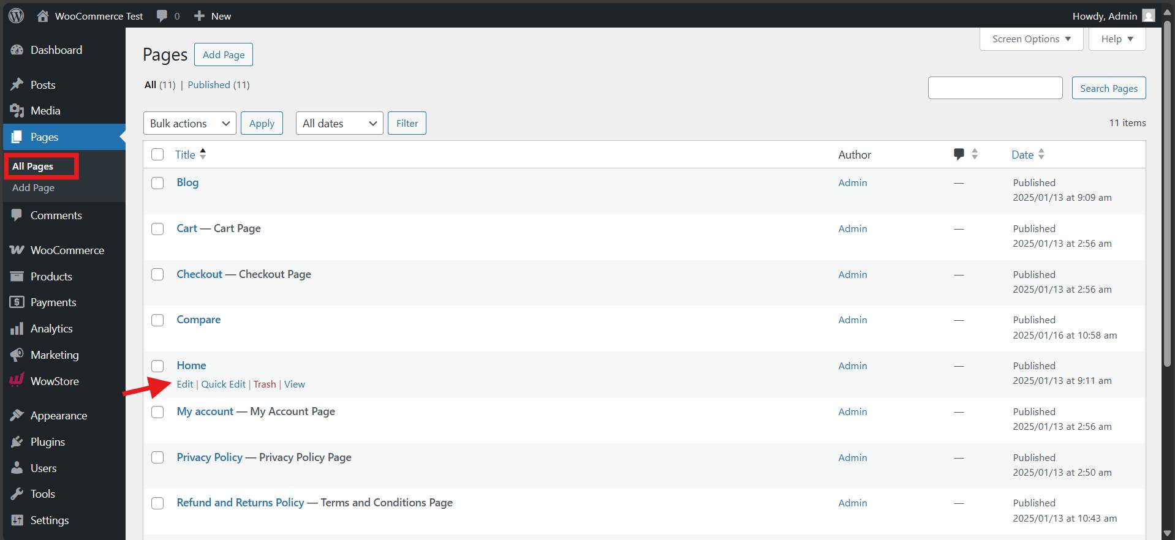This screenshot has height=540, width=1175.
Task: Click the Appearance paintbrush icon
Action: tap(17, 416)
